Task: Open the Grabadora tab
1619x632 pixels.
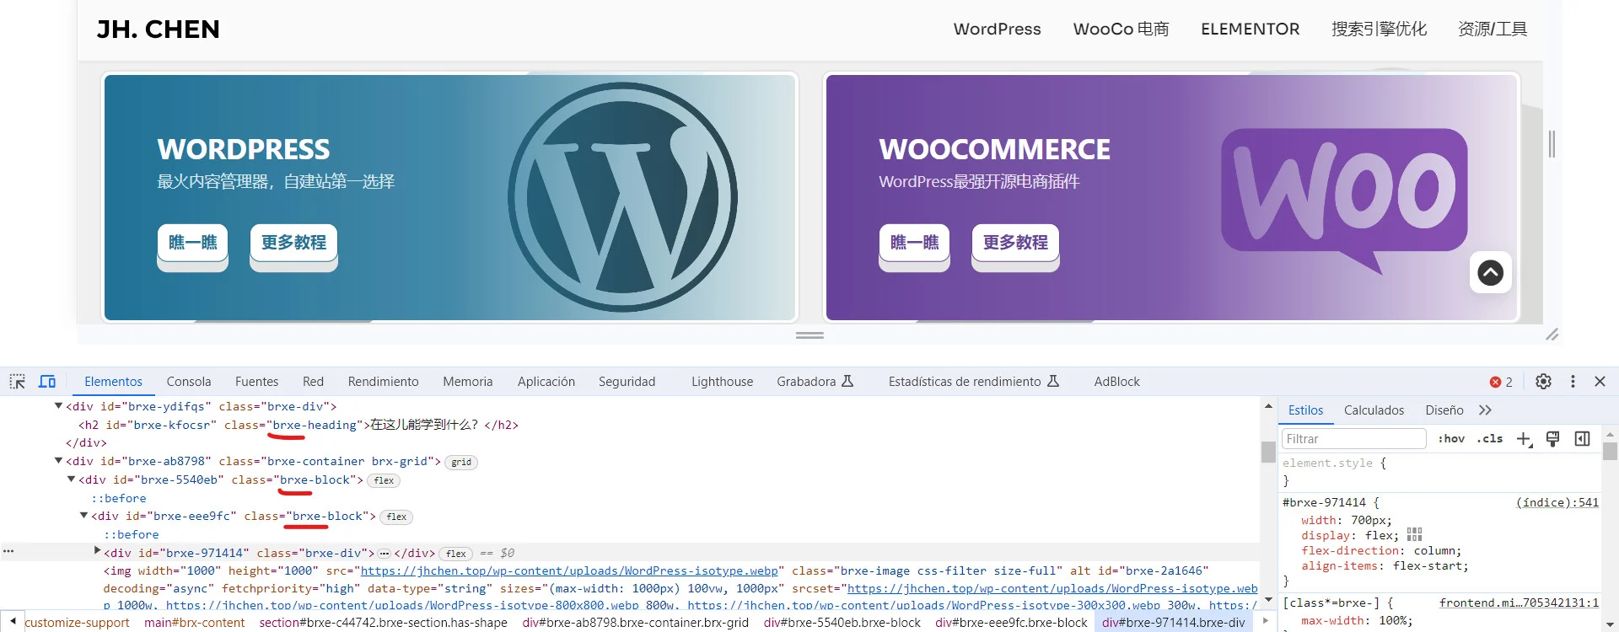Action: click(x=815, y=382)
